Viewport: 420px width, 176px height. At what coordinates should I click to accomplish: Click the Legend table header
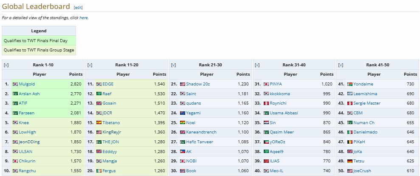click(x=39, y=31)
